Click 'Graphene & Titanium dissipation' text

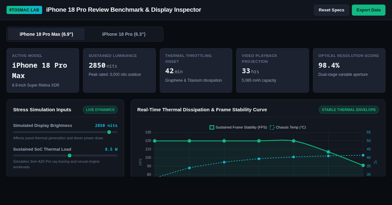point(193,80)
